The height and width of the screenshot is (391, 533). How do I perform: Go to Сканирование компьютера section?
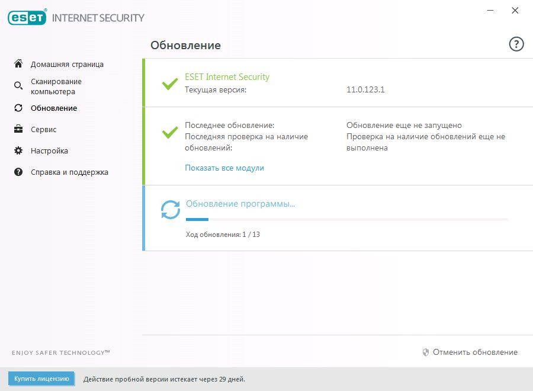(56, 86)
